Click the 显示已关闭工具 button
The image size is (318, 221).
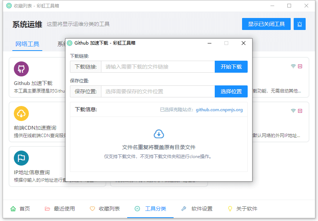point(266,24)
